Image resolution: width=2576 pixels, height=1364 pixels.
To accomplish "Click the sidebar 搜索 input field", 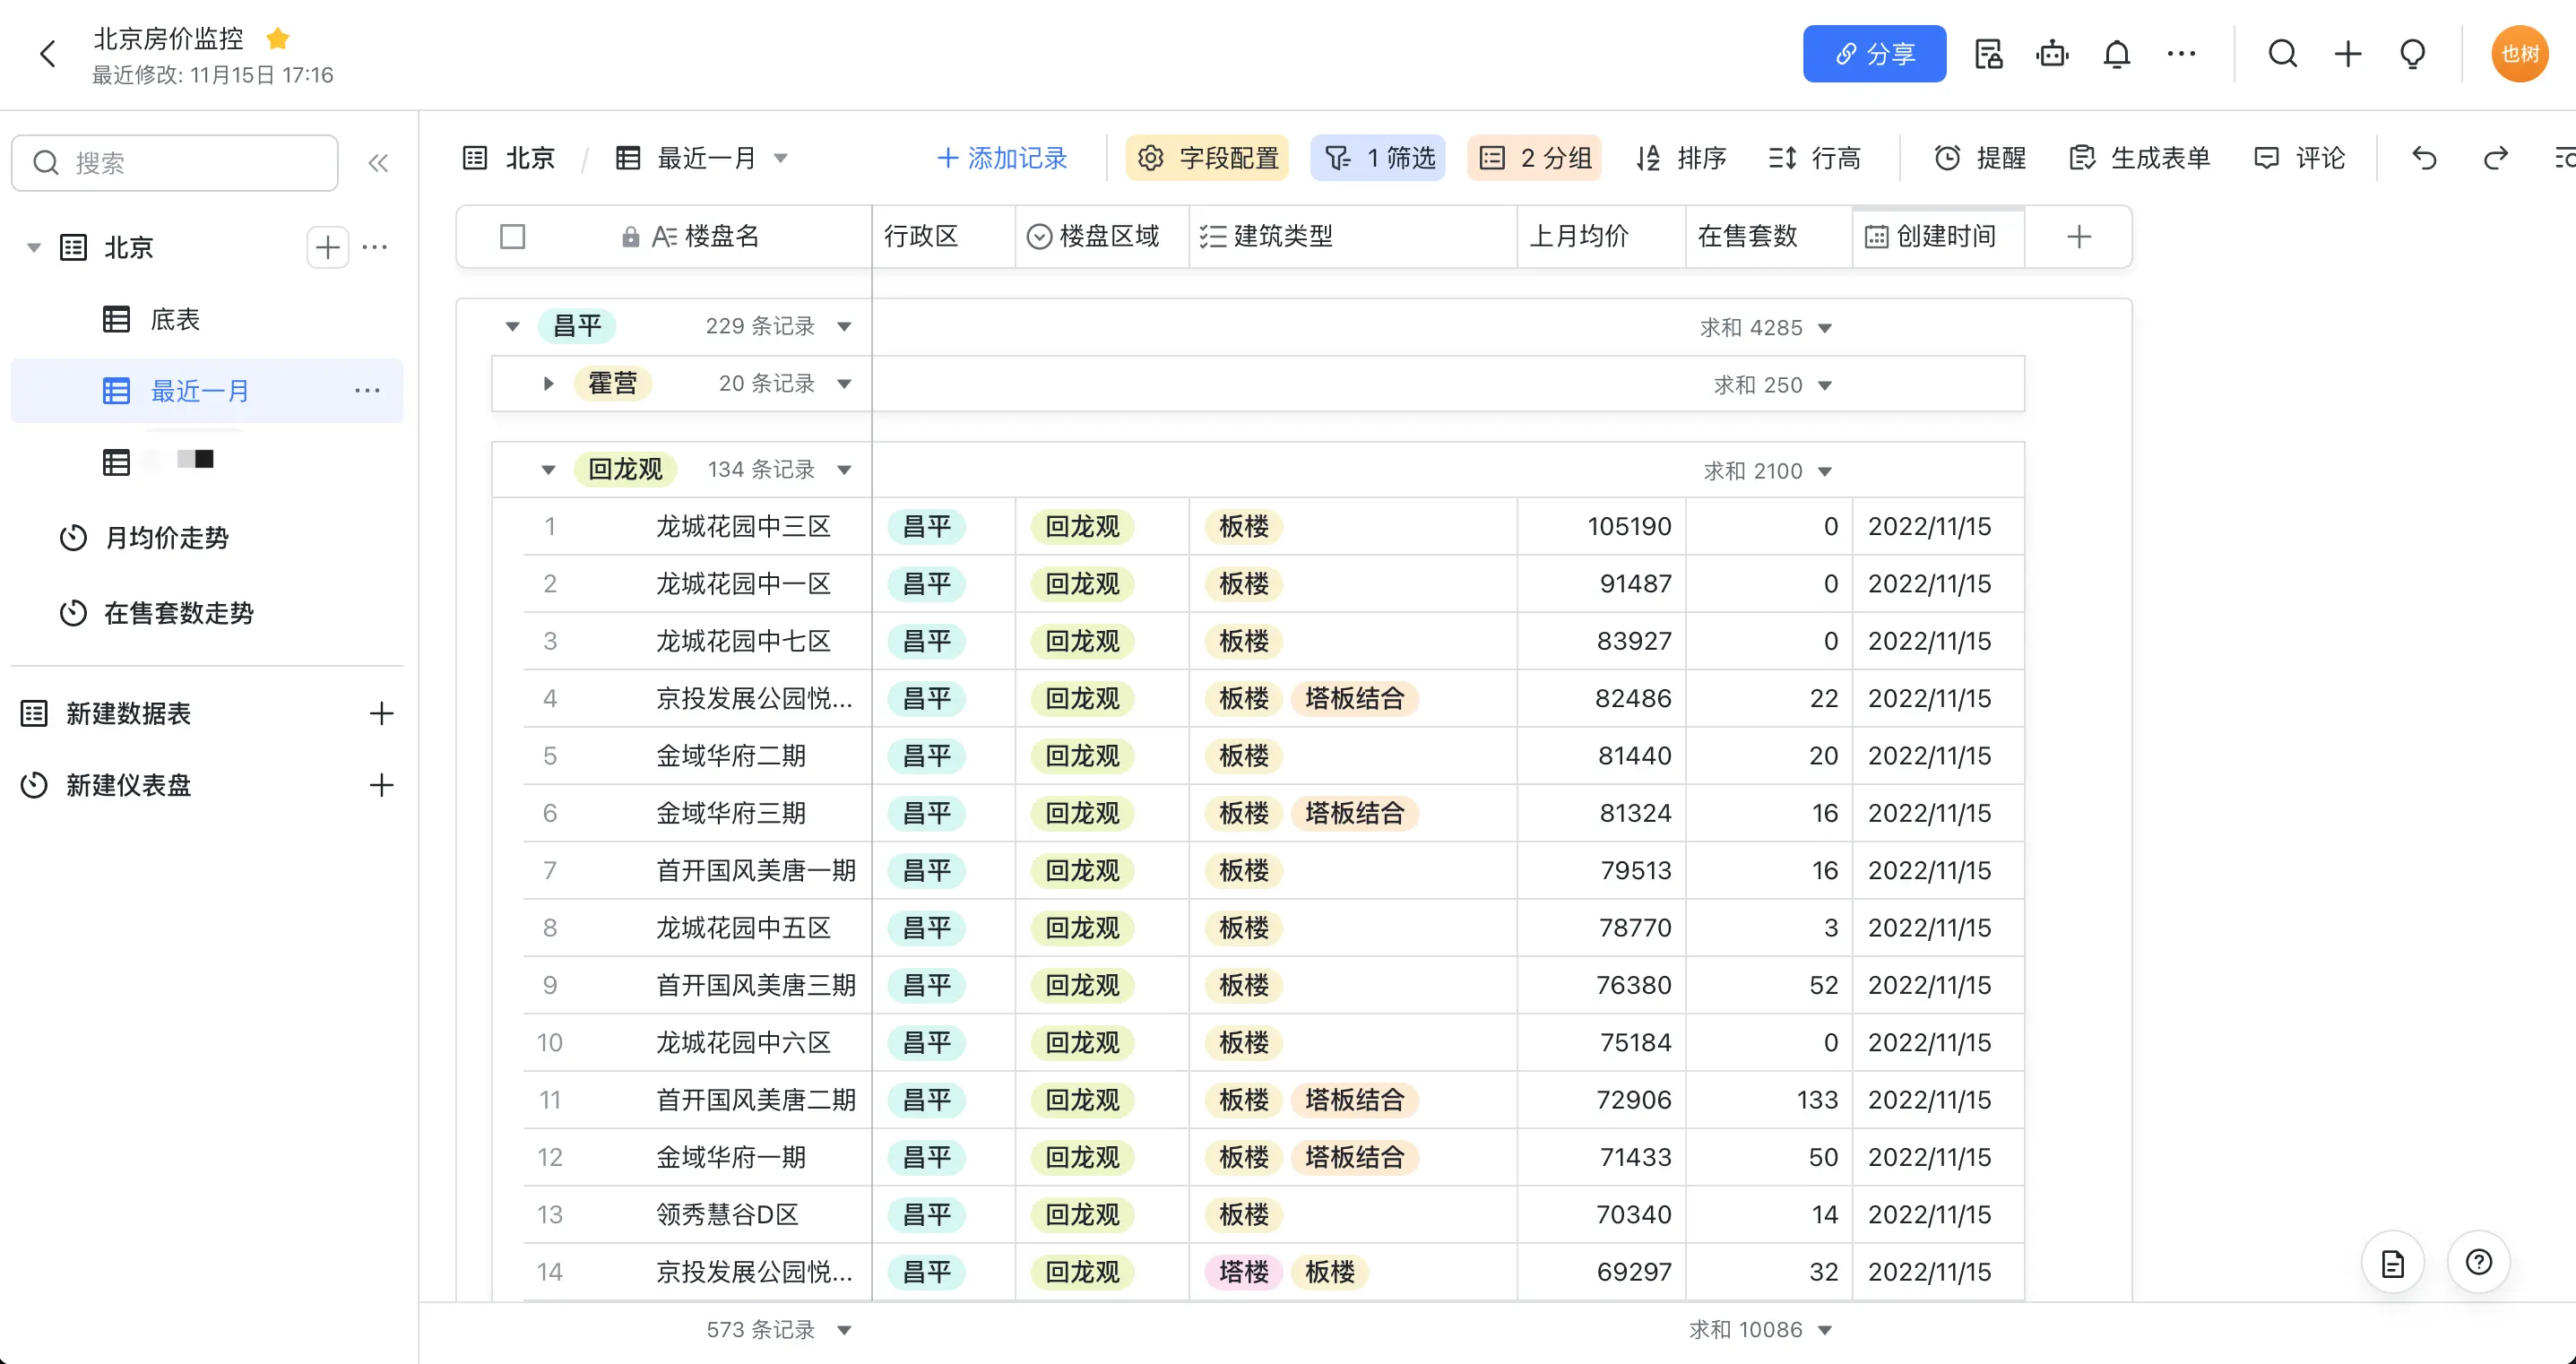I will 190,163.
